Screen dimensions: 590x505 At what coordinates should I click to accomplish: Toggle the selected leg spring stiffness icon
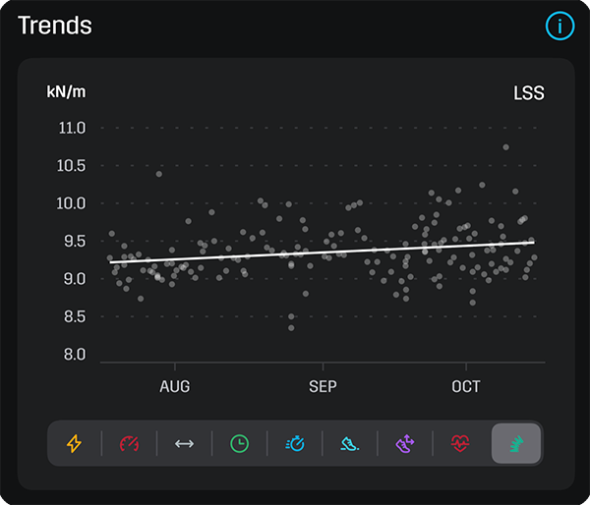click(516, 444)
